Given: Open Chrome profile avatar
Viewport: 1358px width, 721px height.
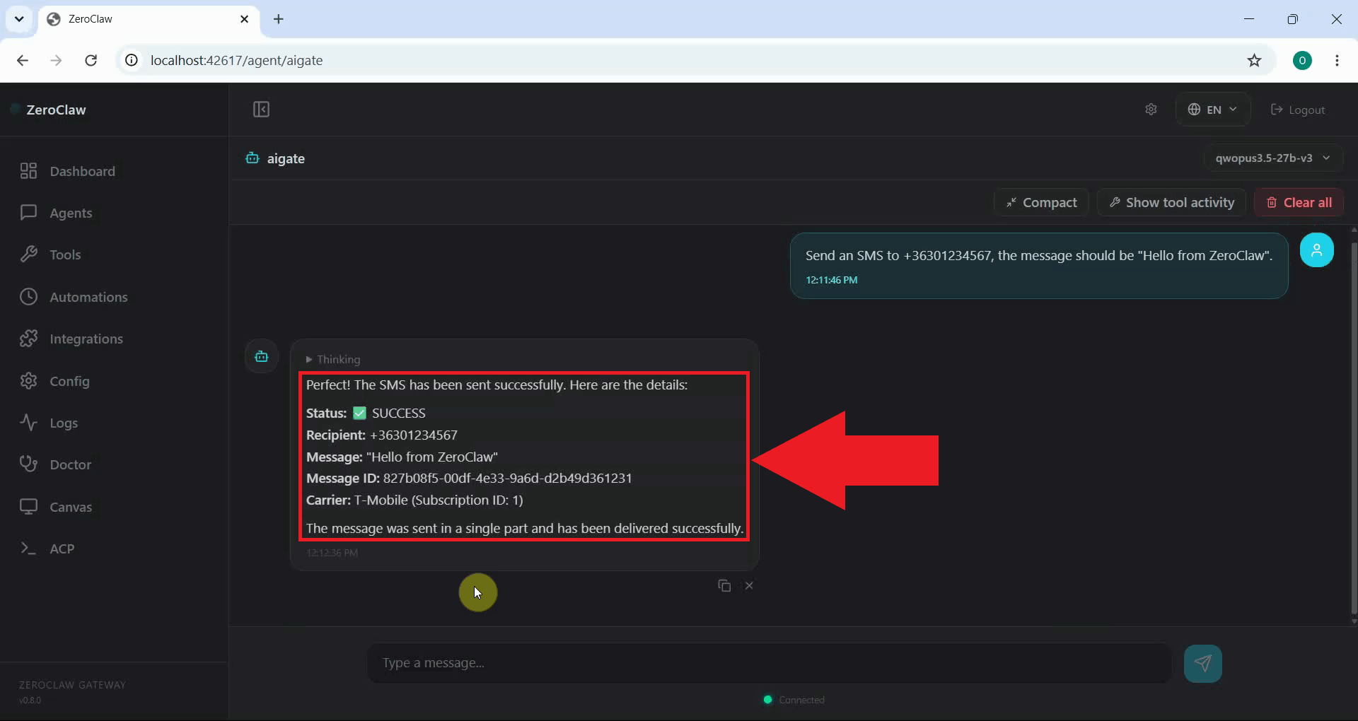Looking at the screenshot, I should tap(1302, 61).
